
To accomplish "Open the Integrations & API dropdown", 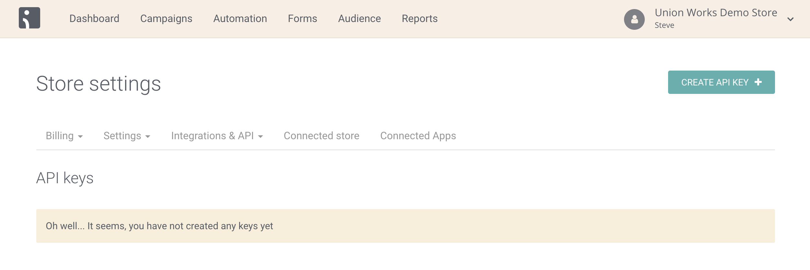I will (x=217, y=136).
